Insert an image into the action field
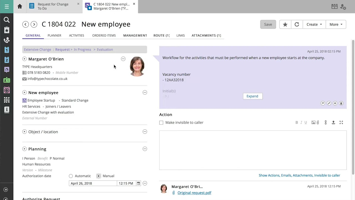This screenshot has width=355, height=200. click(313, 122)
